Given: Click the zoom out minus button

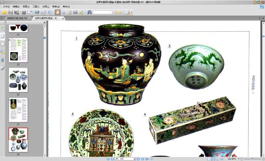Looking at the screenshot, I should point(242,159).
